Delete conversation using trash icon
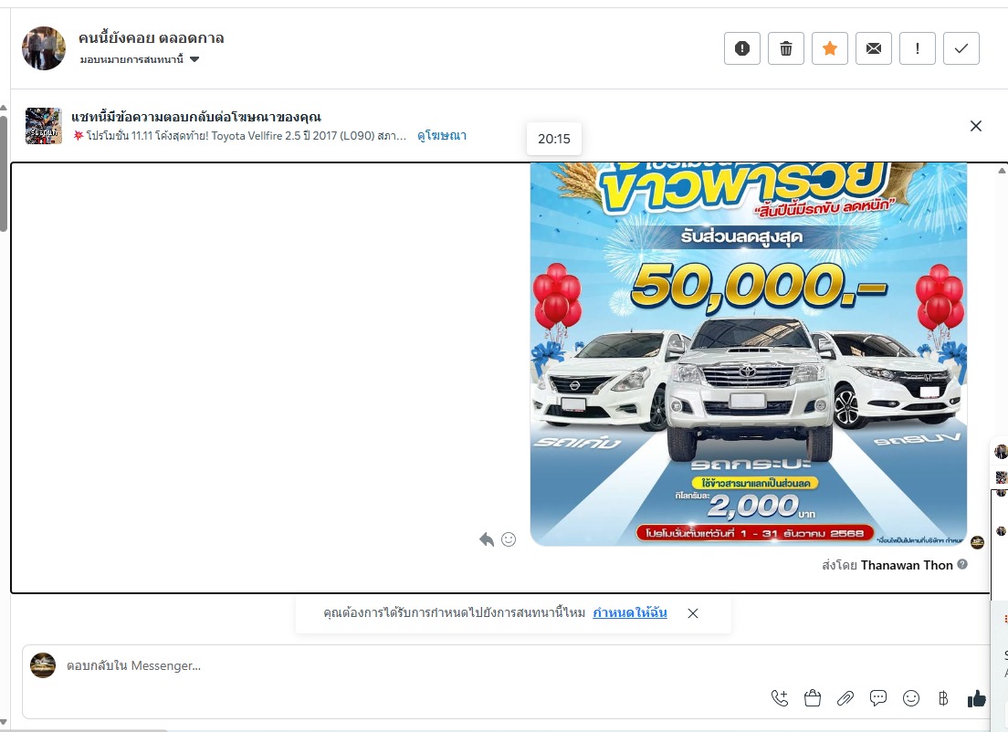Image resolution: width=1008 pixels, height=732 pixels. click(785, 48)
